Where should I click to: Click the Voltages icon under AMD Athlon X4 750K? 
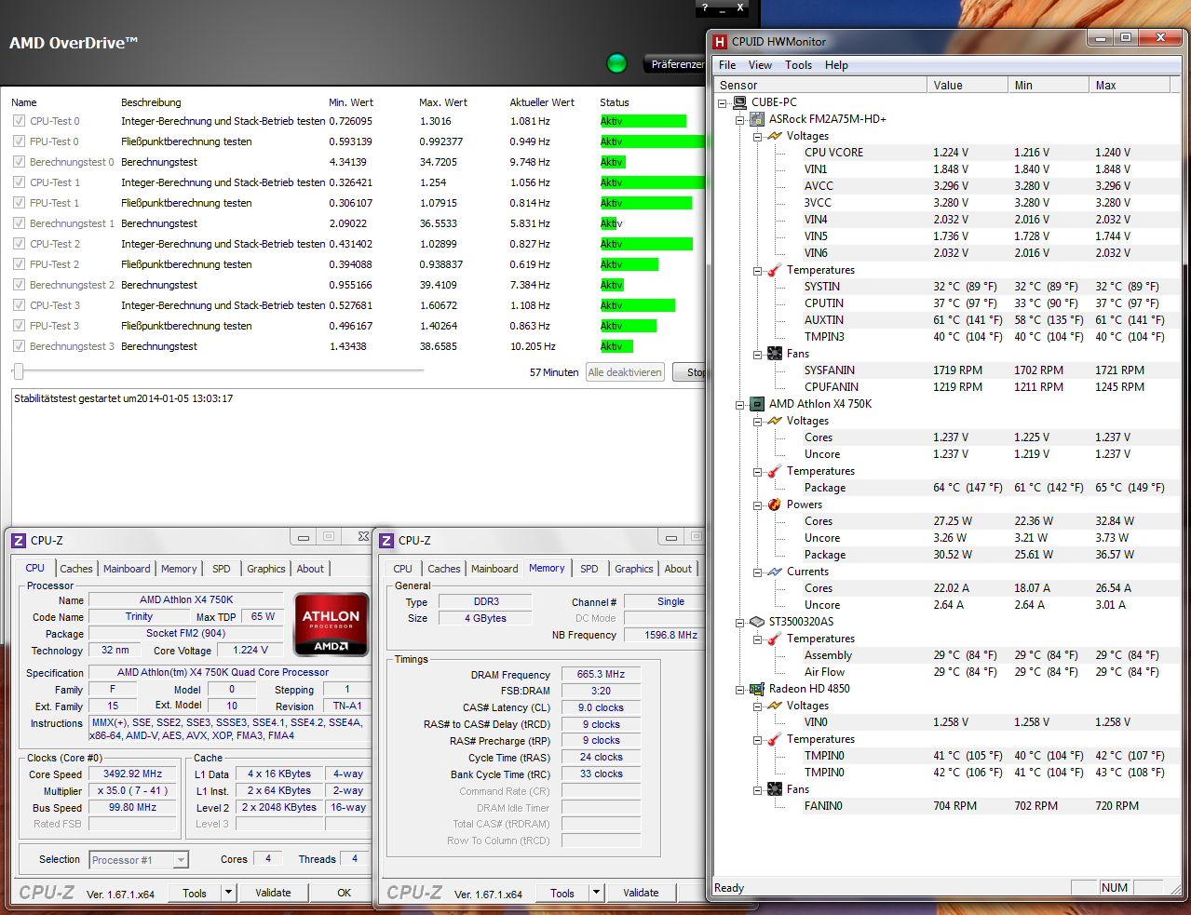pyautogui.click(x=775, y=421)
